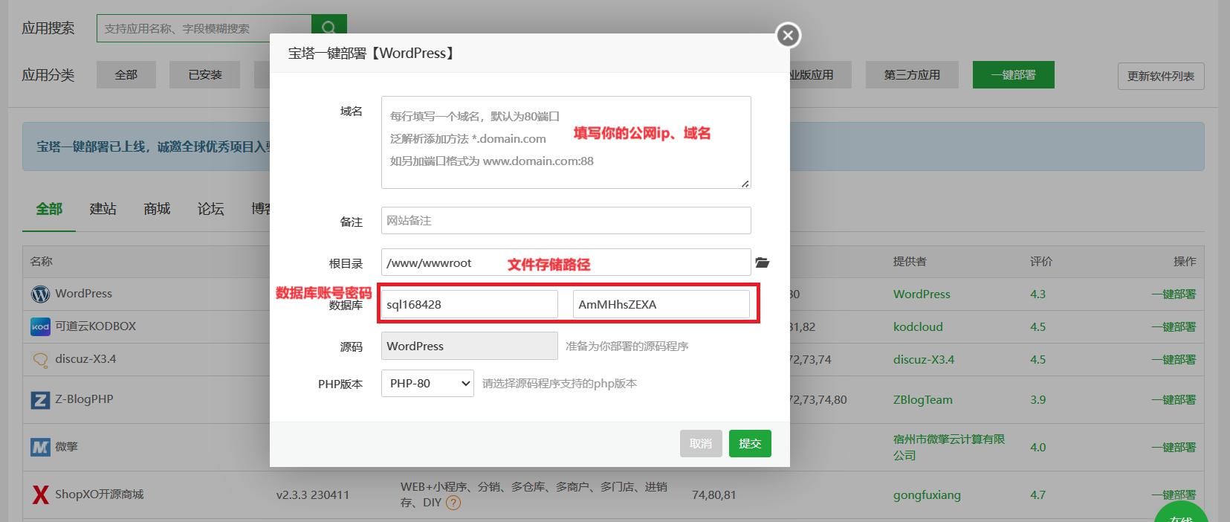Click the app search input box

[x=204, y=28]
